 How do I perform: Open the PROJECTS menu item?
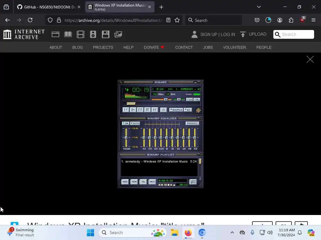103,47
